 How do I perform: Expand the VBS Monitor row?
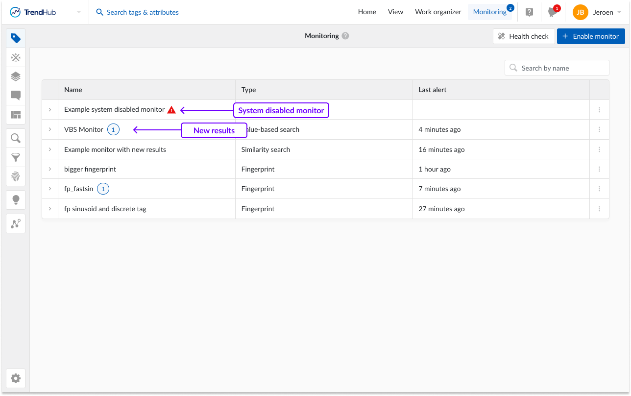tap(50, 129)
